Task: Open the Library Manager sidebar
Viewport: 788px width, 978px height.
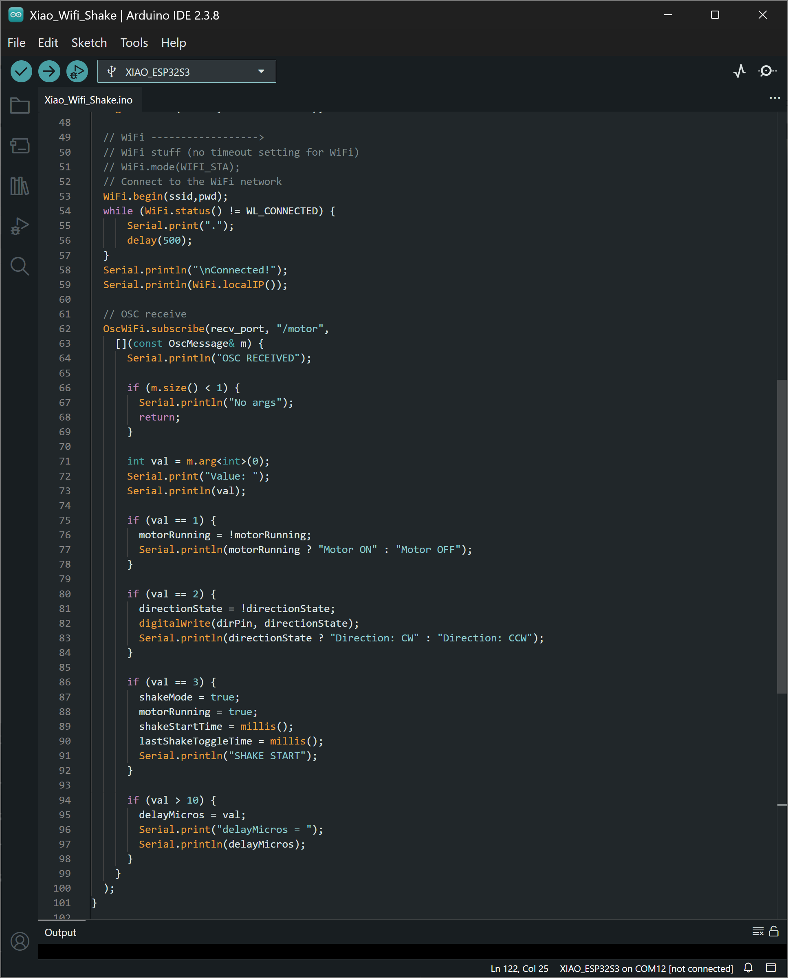Action: click(20, 186)
